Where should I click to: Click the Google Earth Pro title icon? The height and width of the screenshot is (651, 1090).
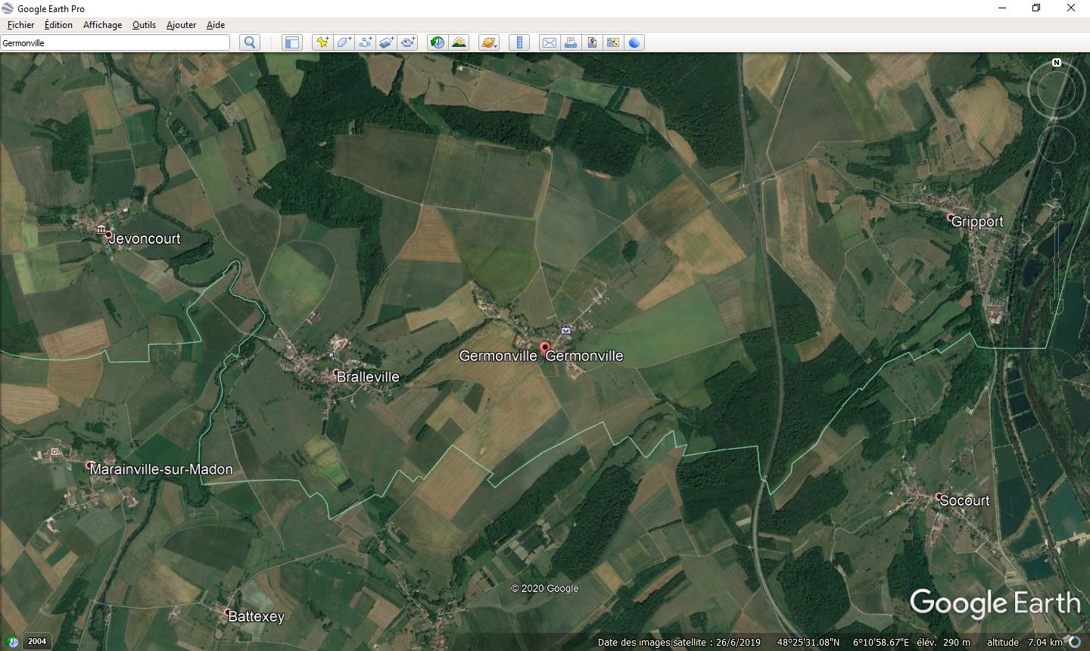pos(8,8)
